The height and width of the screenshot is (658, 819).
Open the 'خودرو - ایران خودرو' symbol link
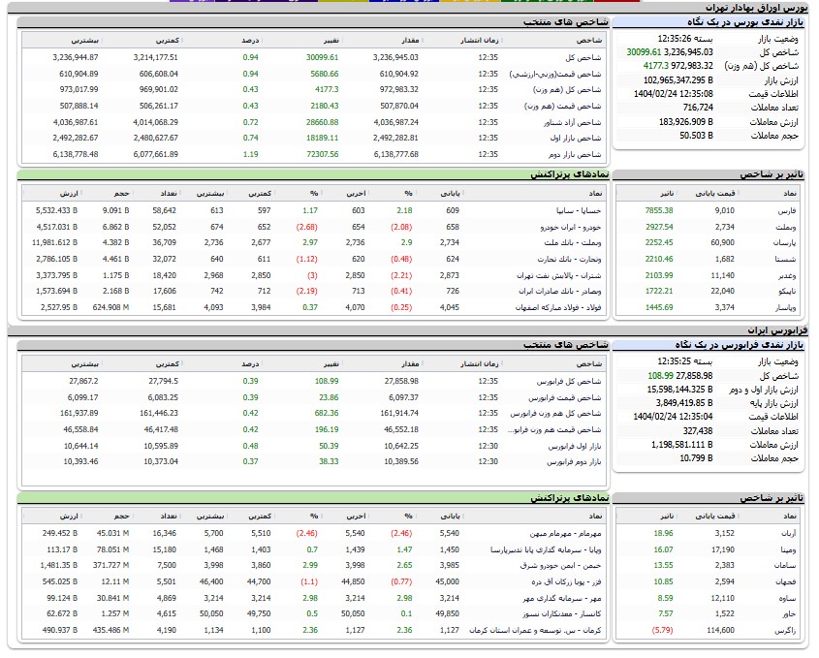point(570,227)
